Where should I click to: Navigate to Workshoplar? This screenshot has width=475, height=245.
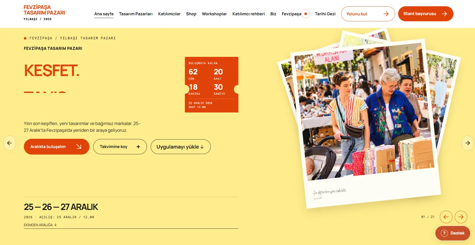point(214,14)
